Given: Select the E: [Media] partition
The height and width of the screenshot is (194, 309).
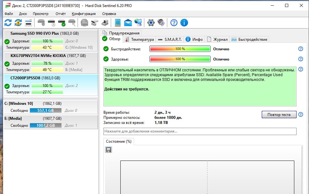Looking at the screenshot, I should click(51, 122).
